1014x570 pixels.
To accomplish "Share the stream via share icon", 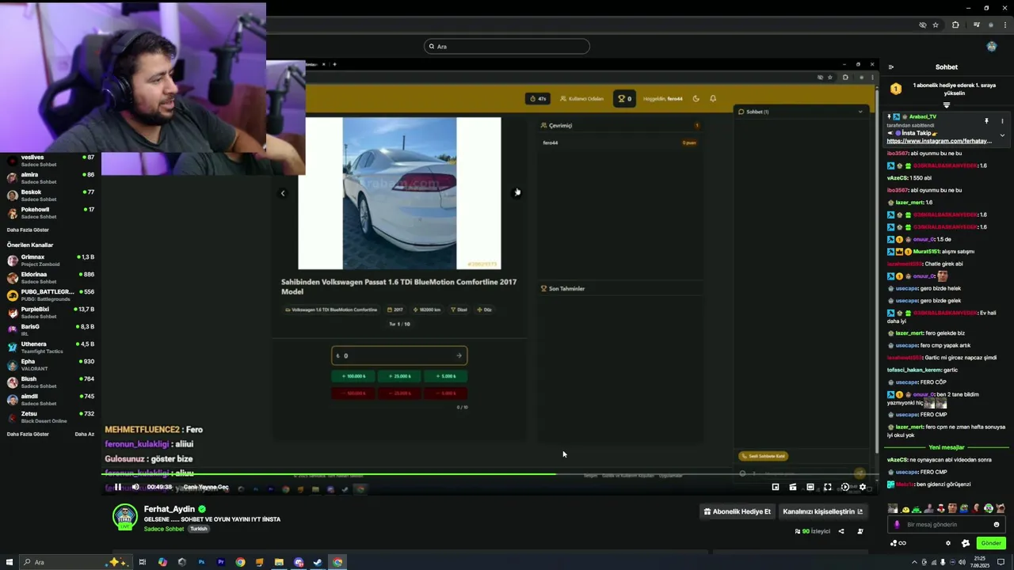I will click(x=841, y=531).
